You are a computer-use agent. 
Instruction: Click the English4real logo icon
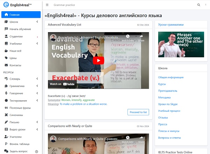click(x=6, y=5)
